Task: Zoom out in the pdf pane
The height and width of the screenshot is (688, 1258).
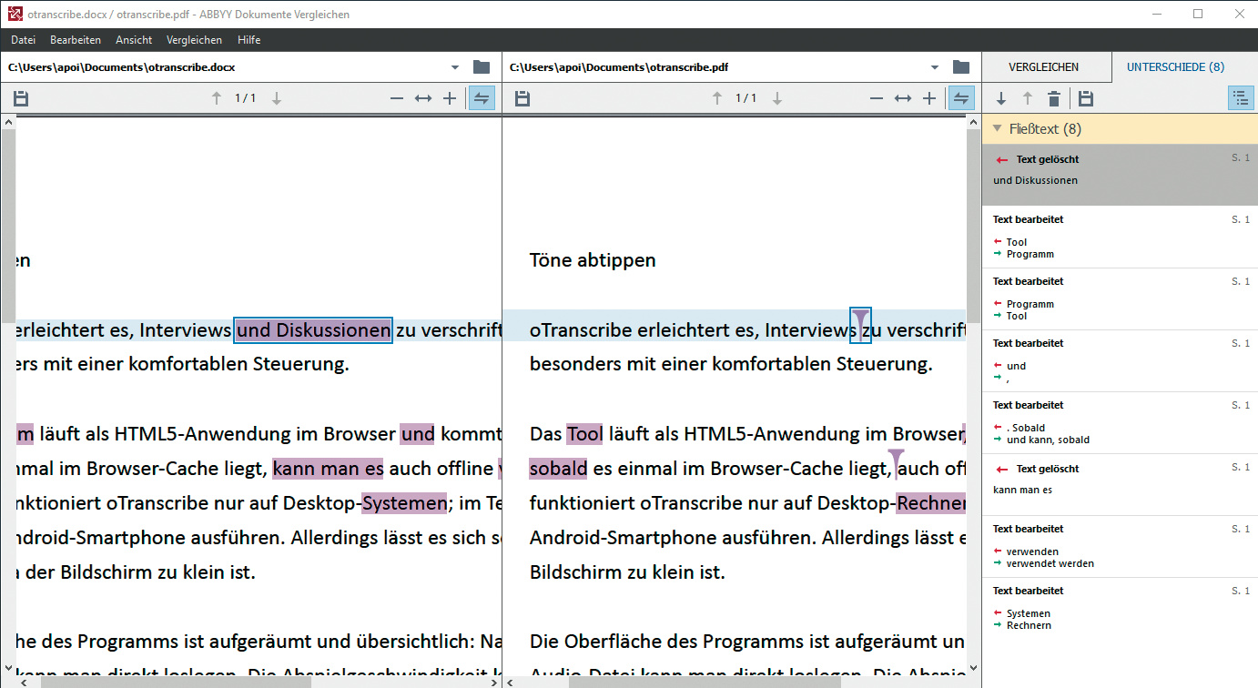Action: [876, 98]
